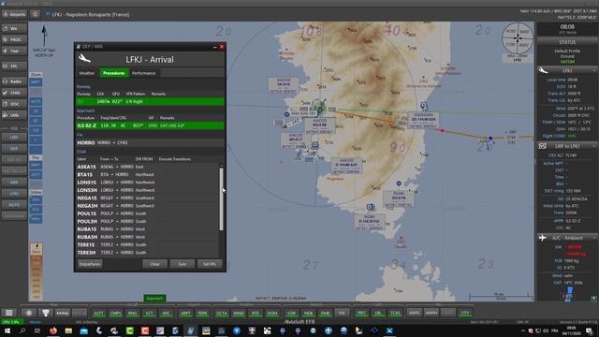Collapse the LFKJ airport info panel
This screenshot has height=337, width=599.
pos(594,71)
